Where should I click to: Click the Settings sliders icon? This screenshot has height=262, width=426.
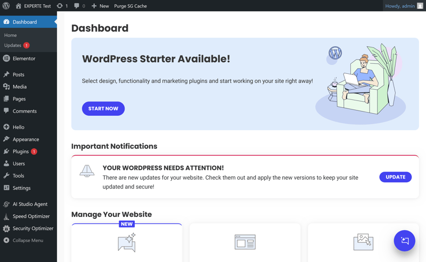click(x=6, y=188)
